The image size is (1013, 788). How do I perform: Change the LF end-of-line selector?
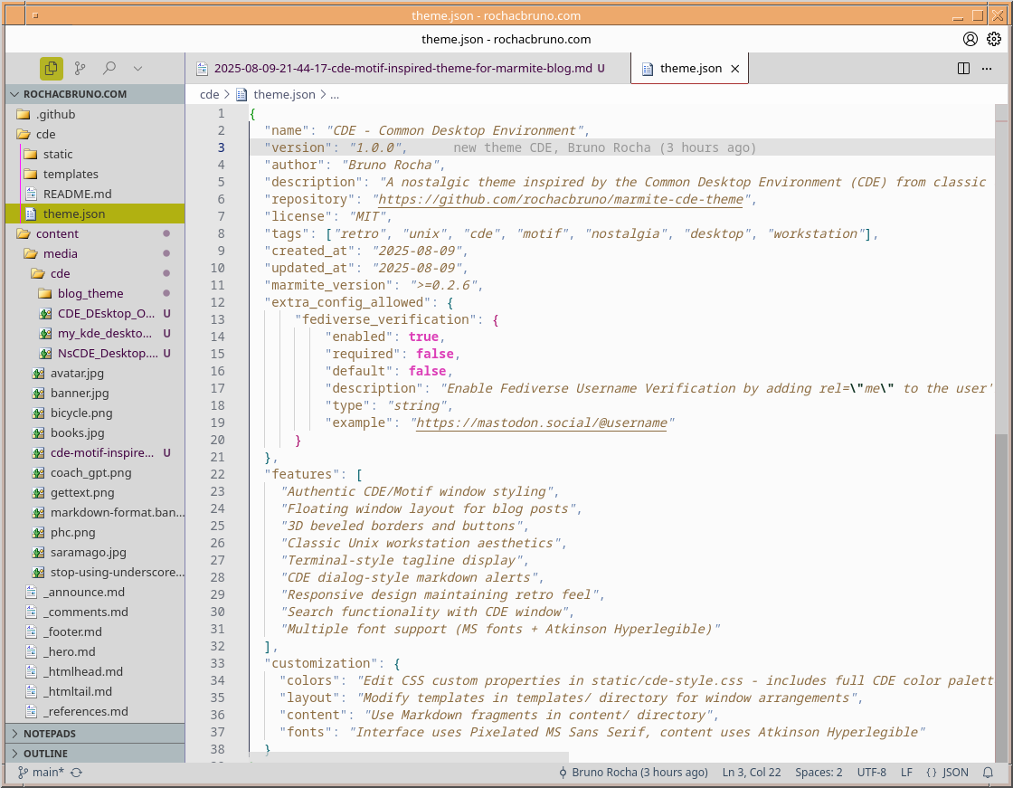pos(906,773)
